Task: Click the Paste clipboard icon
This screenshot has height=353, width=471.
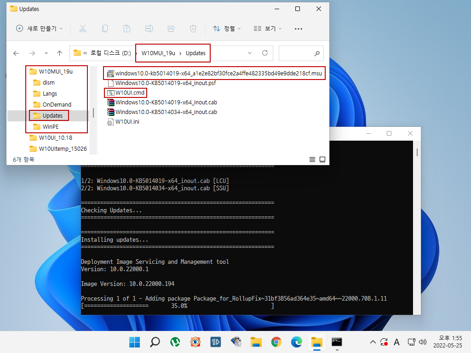Action: (127, 28)
